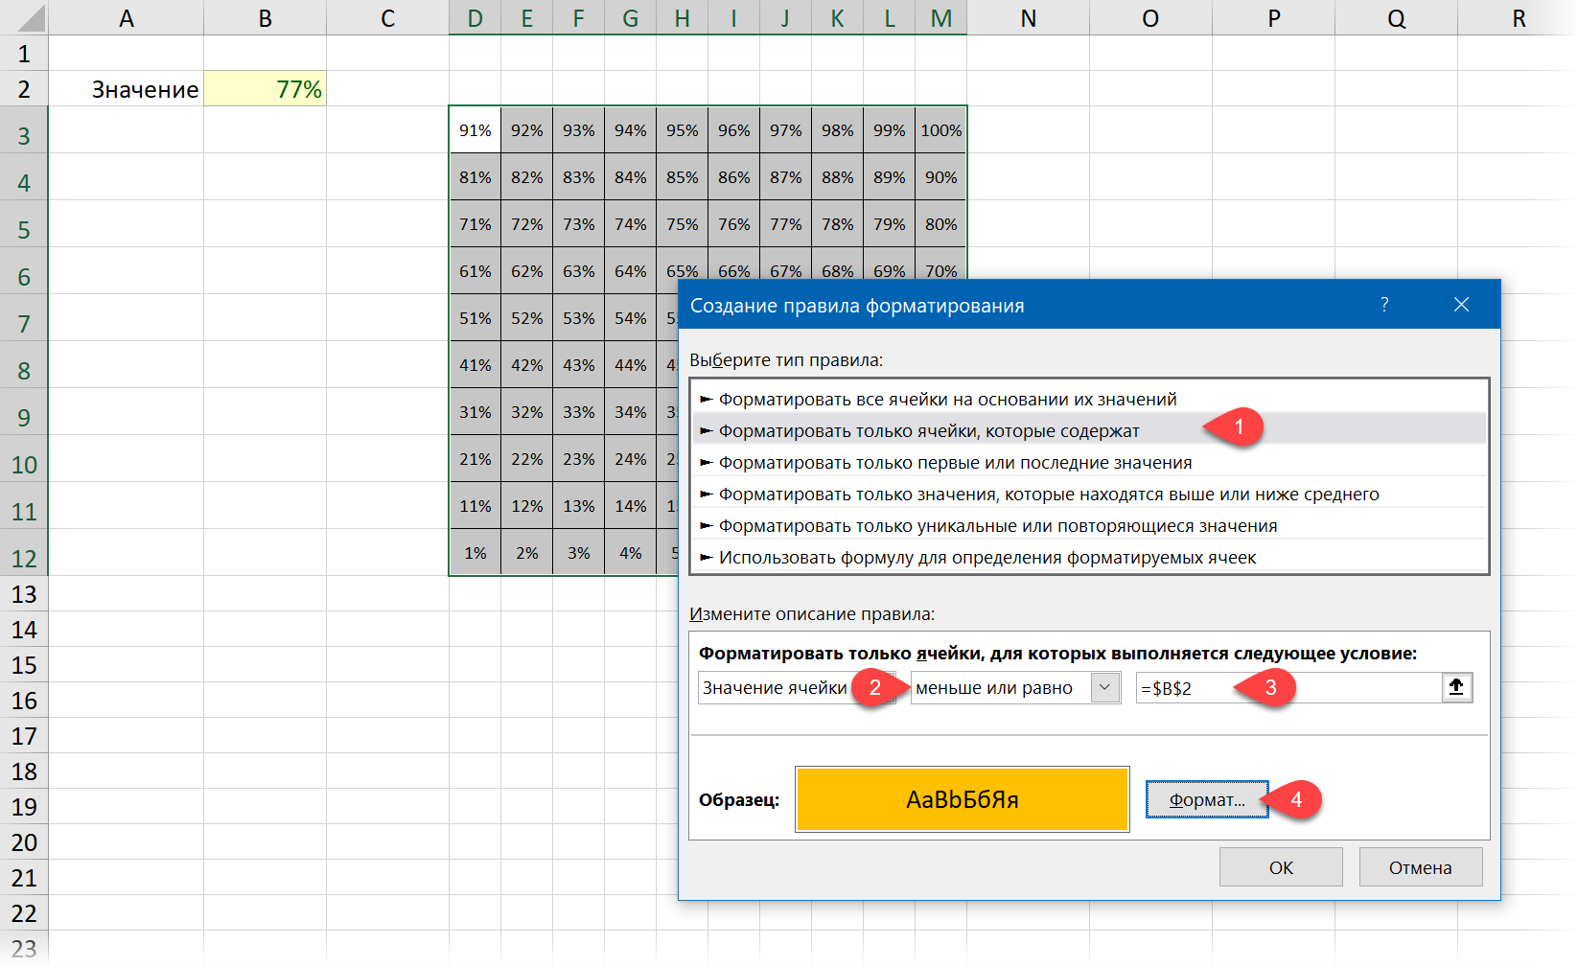
Task: Select row 15 header
Action: point(24,665)
